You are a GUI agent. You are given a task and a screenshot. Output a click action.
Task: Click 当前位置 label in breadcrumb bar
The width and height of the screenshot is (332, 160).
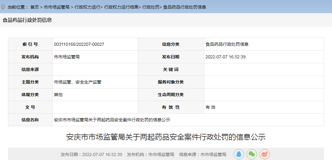click(x=18, y=7)
